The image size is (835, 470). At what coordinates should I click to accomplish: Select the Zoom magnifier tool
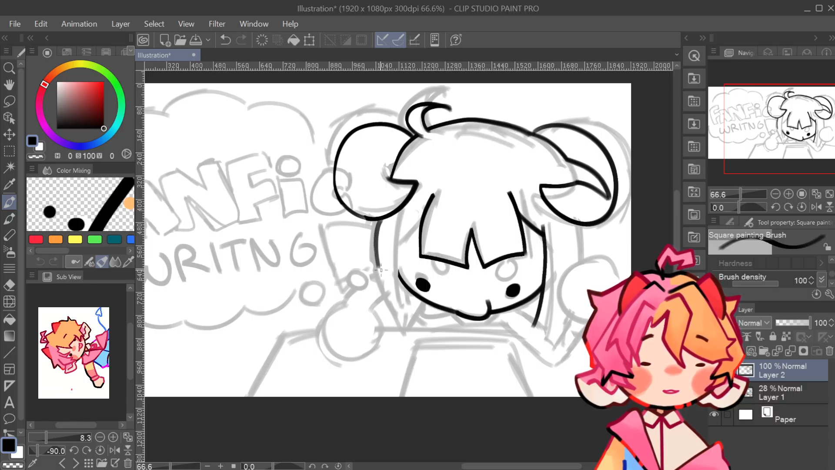[x=9, y=68]
